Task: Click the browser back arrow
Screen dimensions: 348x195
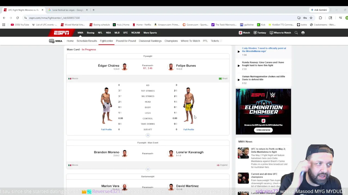Action: pyautogui.click(x=4, y=18)
